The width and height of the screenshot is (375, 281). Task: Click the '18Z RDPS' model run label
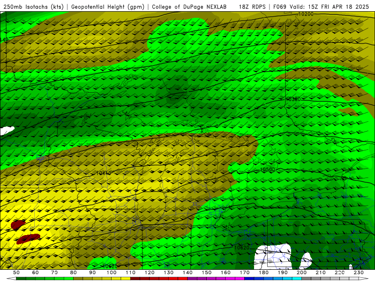tap(252, 7)
